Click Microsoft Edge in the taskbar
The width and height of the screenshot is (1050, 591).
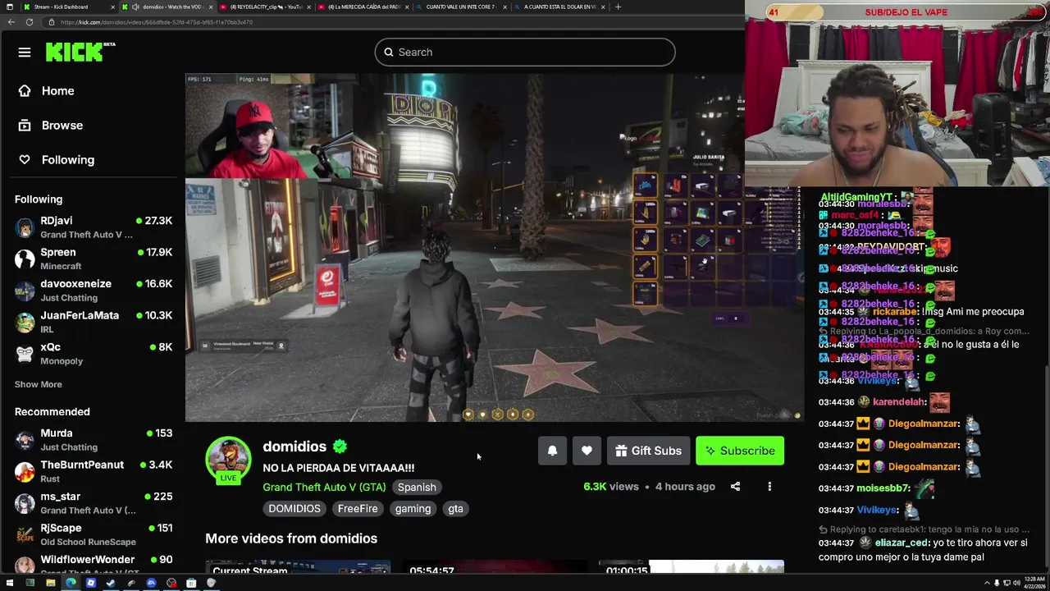tap(71, 583)
